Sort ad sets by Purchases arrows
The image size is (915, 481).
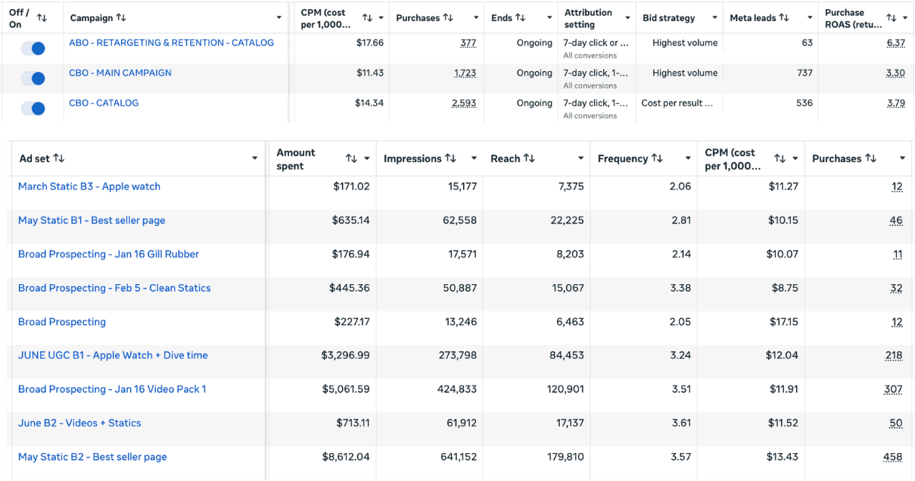coord(870,158)
